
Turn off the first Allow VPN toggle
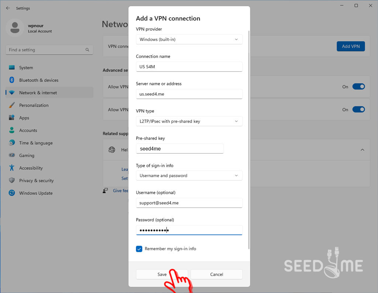coord(358,86)
